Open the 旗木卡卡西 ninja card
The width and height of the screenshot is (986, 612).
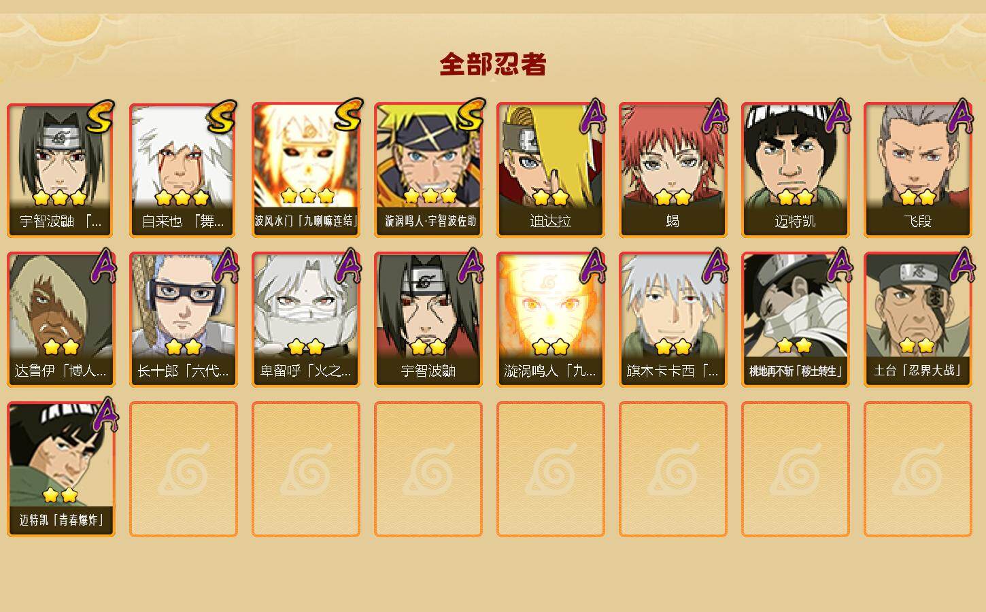[x=673, y=320]
